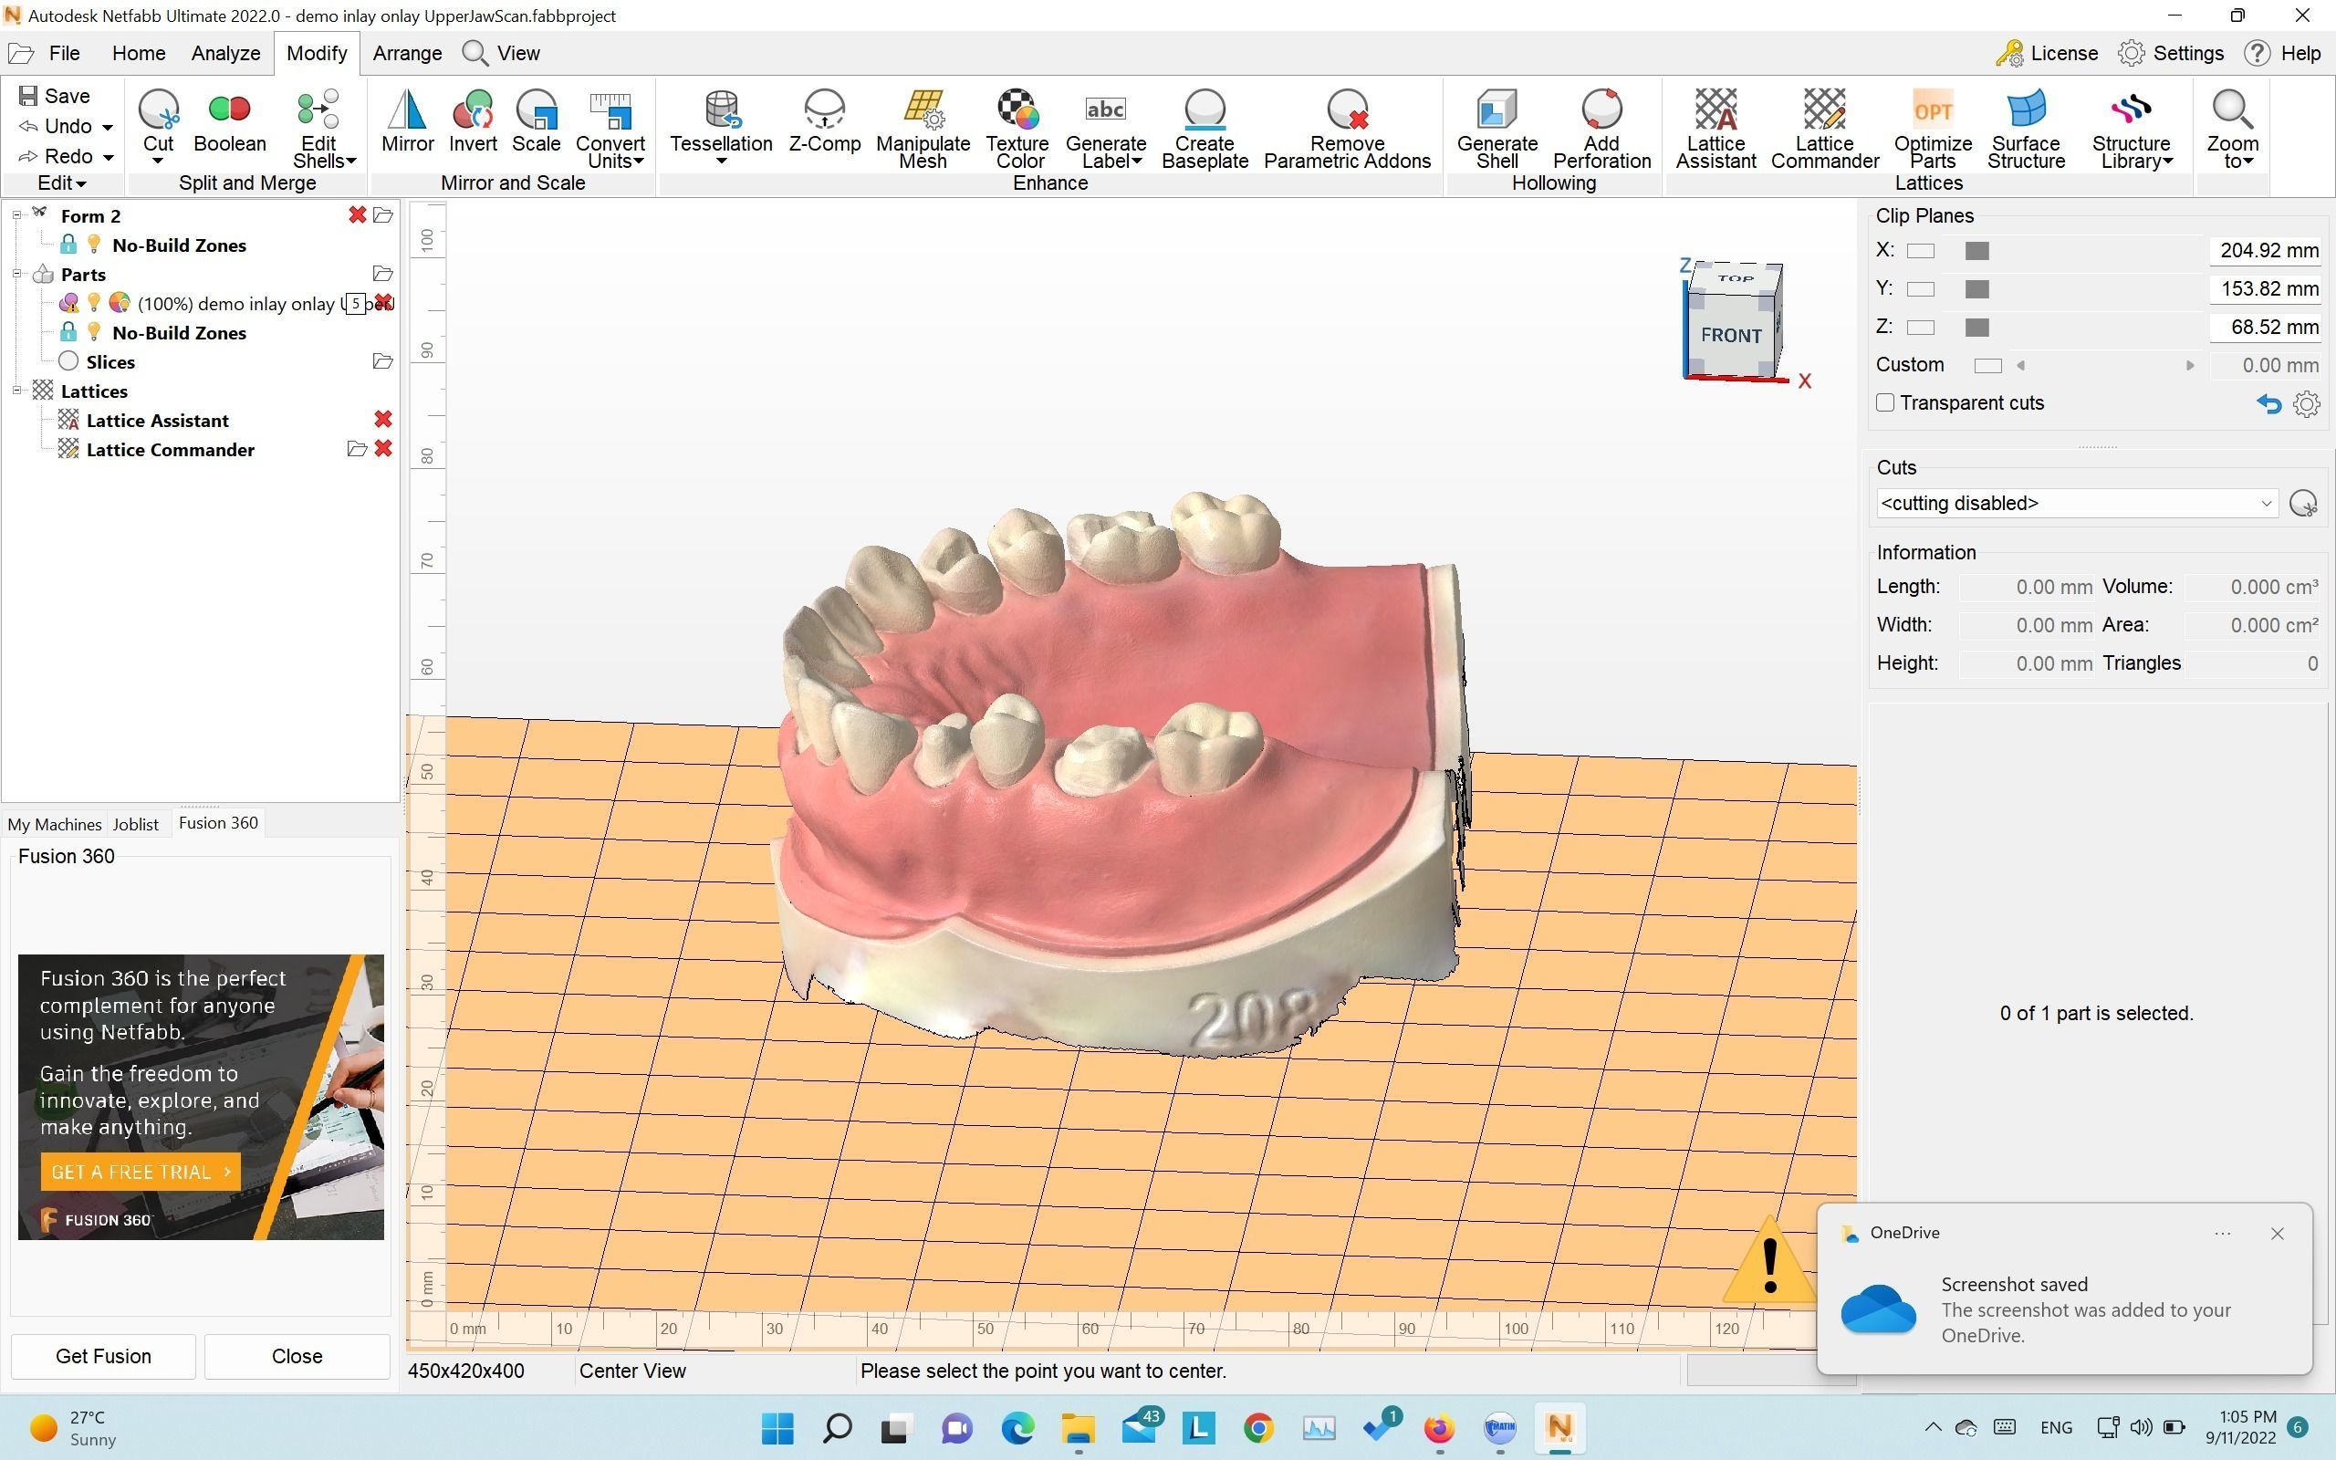Open folder icon next to Parts
The width and height of the screenshot is (2336, 1460).
pos(382,275)
